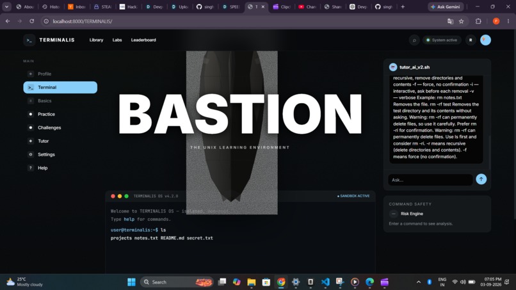516x290 pixels.
Task: Click the Settings sidebar icon
Action: tap(31, 154)
